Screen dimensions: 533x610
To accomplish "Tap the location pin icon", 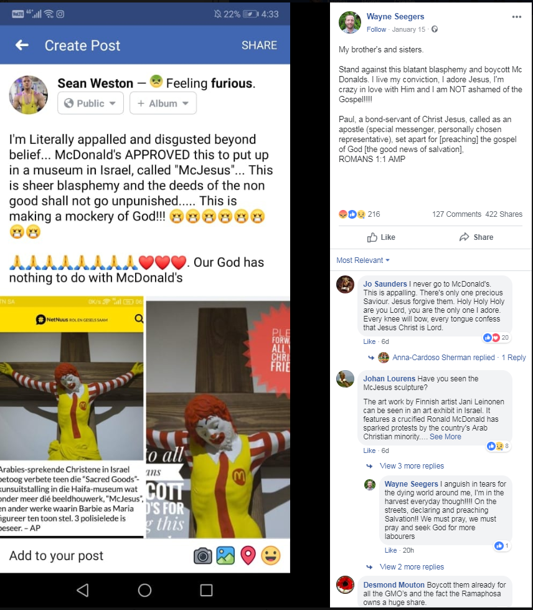I will click(248, 555).
